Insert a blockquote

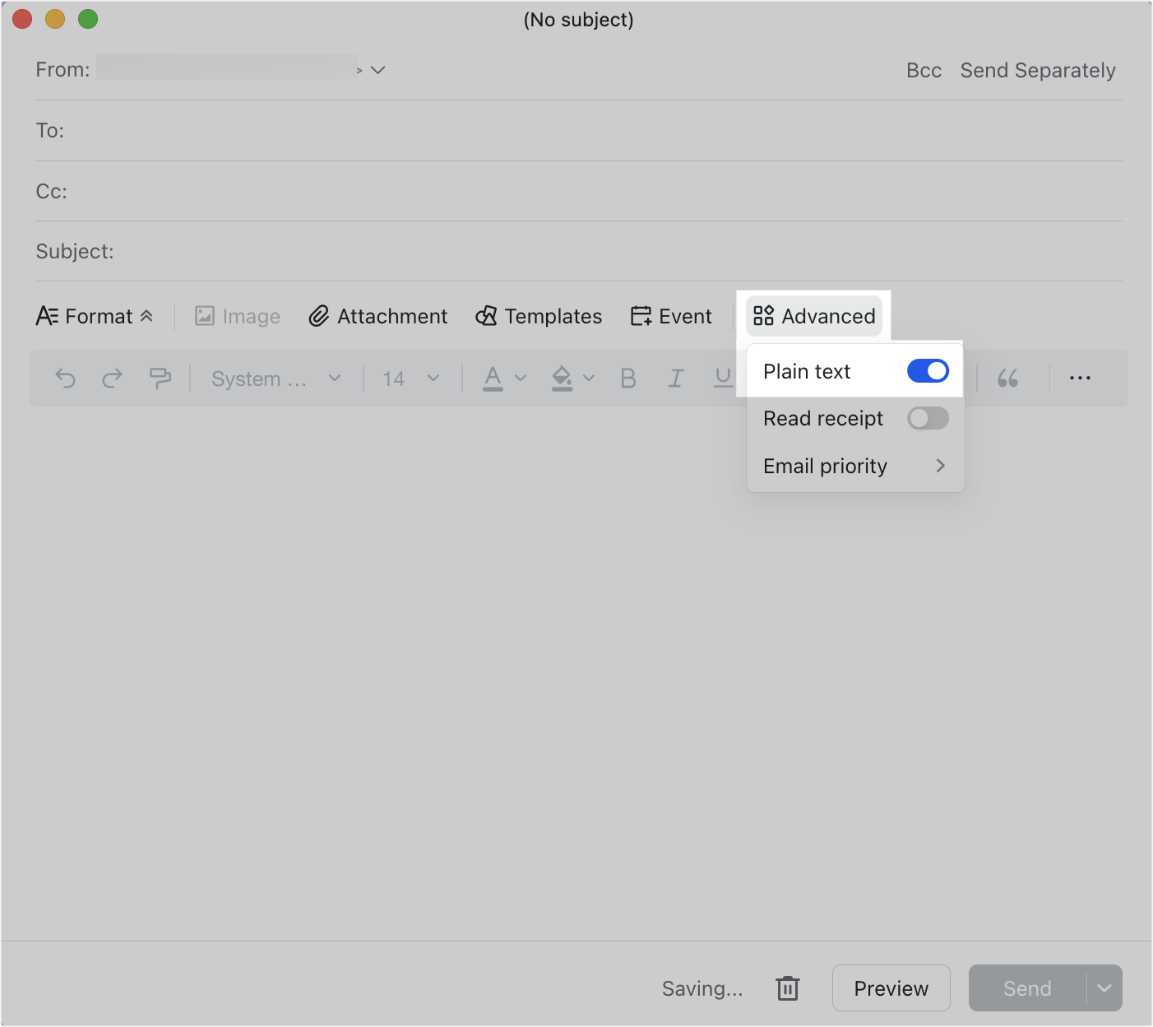pos(1008,378)
